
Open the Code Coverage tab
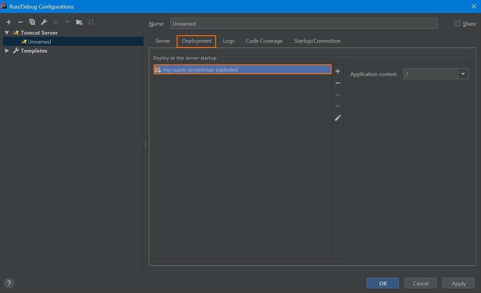coord(264,41)
